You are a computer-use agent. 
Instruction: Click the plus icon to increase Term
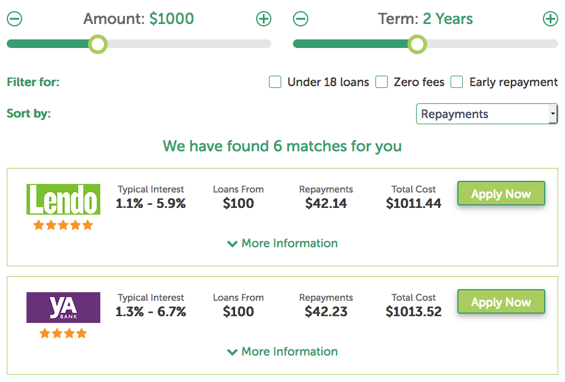550,19
